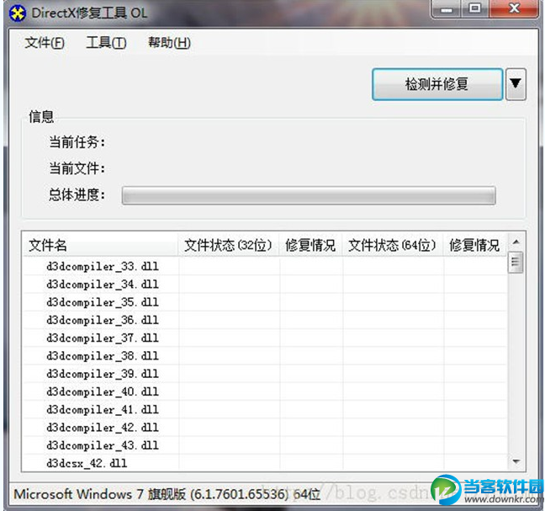Click the Microsoft Windows 7 旗舰版 status text
Image resolution: width=545 pixels, height=511 pixels.
(x=167, y=494)
